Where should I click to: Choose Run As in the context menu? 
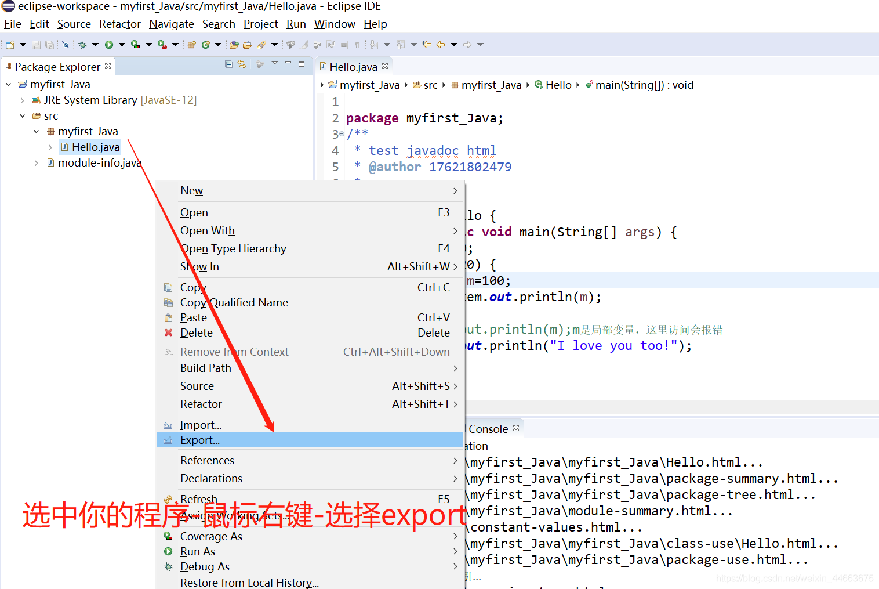point(310,551)
